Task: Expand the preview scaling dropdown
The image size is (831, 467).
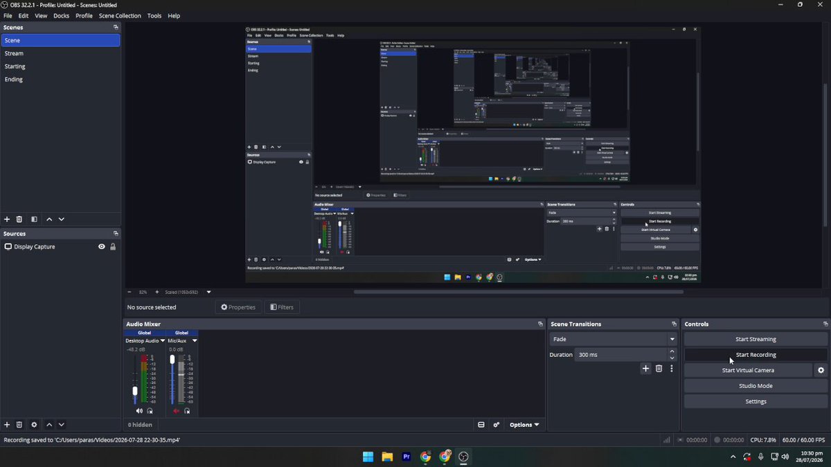Action: tap(208, 292)
